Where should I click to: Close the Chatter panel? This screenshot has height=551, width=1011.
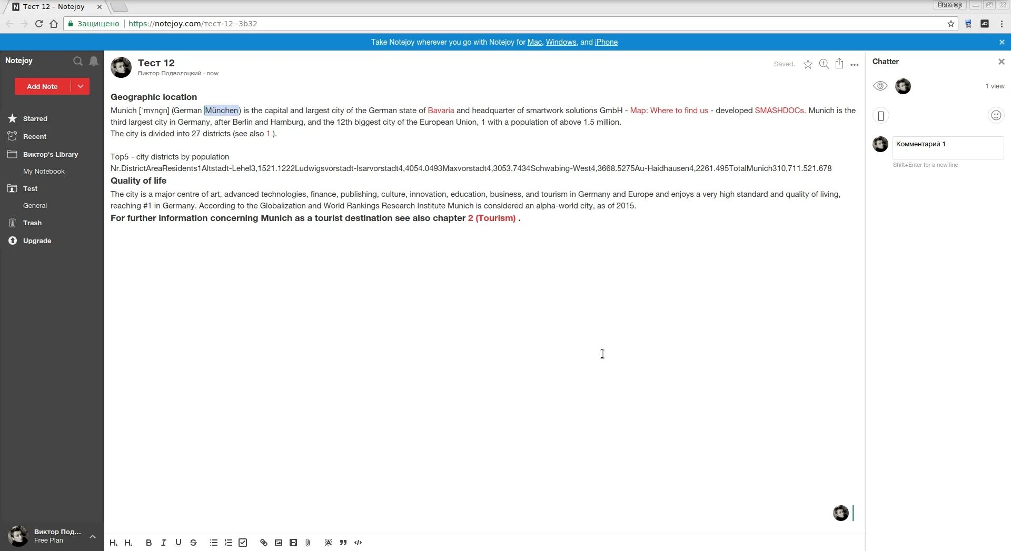[x=1002, y=62]
